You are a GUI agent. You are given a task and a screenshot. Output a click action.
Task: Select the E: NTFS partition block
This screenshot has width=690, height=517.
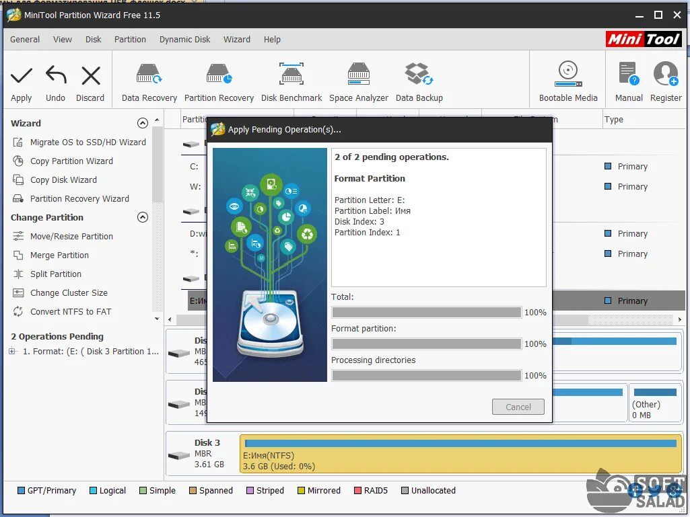460,454
